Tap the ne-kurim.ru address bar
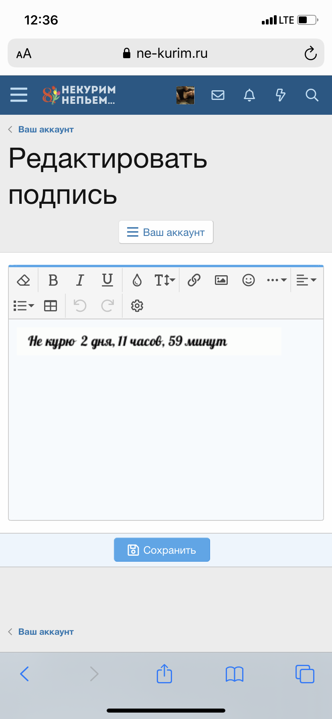This screenshot has width=332, height=719. point(165,53)
